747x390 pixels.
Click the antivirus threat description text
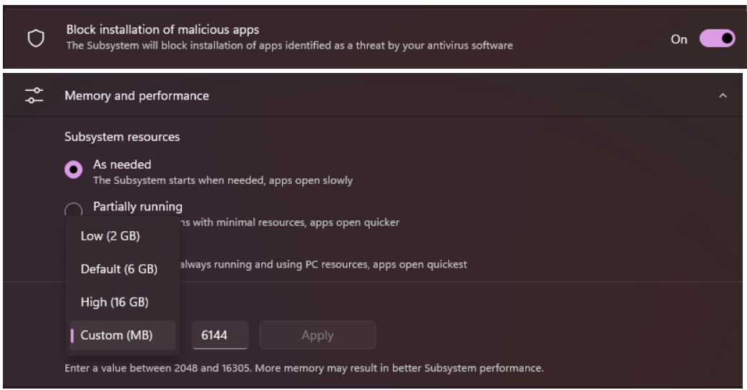[290, 46]
